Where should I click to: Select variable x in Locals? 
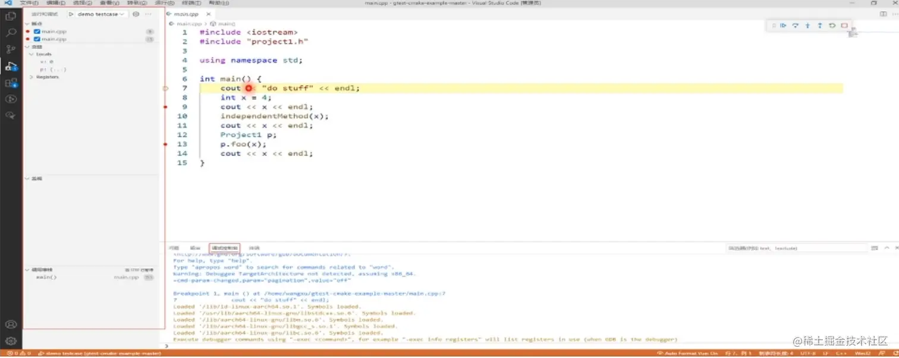(47, 62)
